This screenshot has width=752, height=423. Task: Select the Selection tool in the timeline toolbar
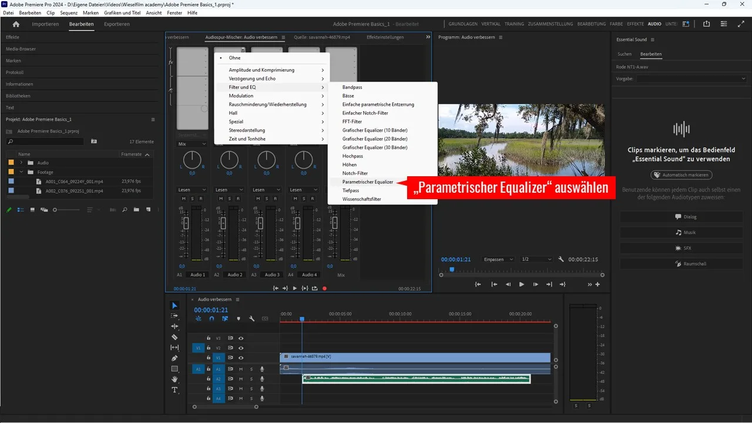[x=174, y=305]
